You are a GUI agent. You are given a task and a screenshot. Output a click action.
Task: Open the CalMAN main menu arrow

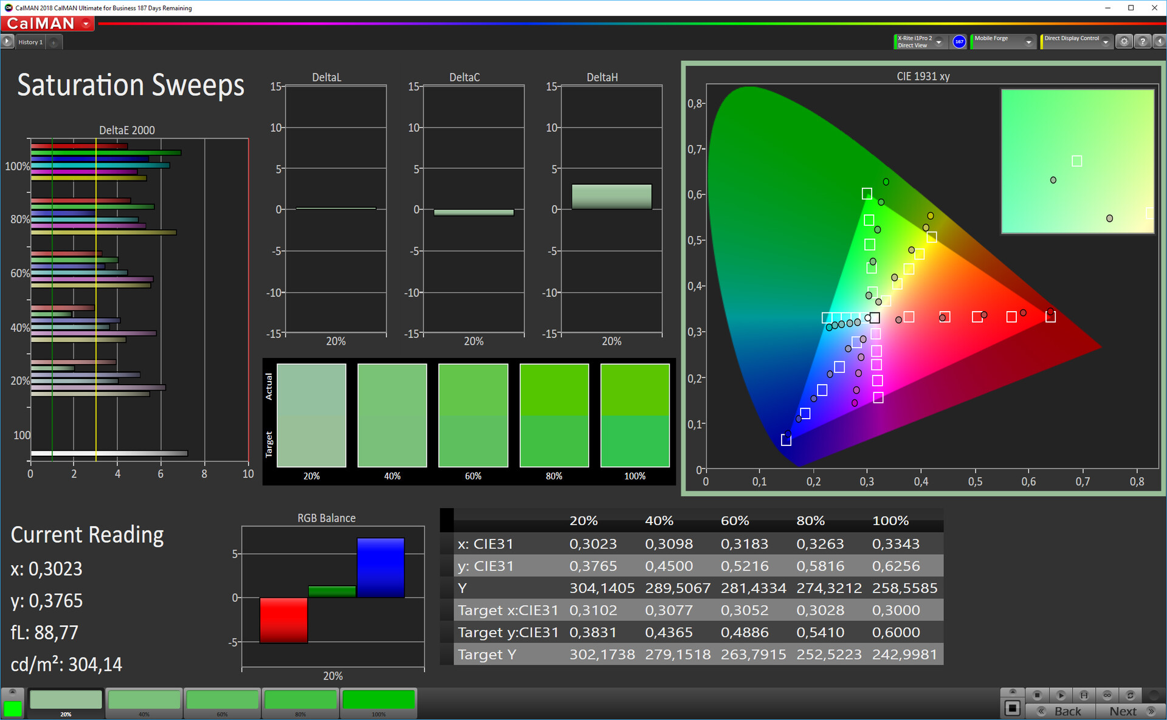pyautogui.click(x=86, y=24)
